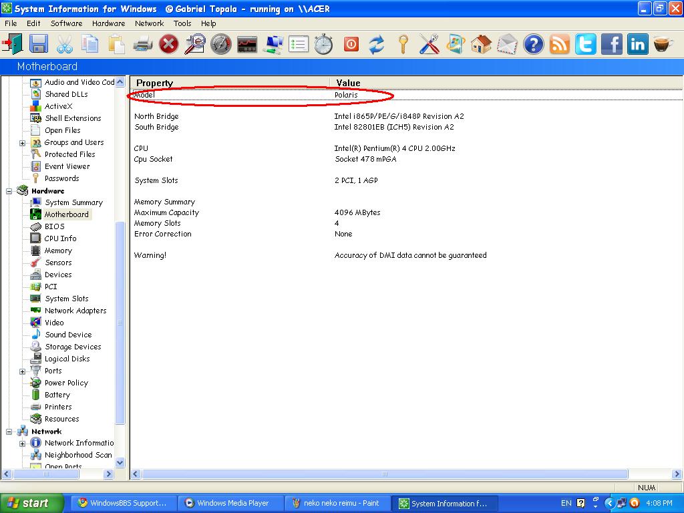Open Event Viewer tree item
Viewport: 684px width, 513px height.
[67, 166]
